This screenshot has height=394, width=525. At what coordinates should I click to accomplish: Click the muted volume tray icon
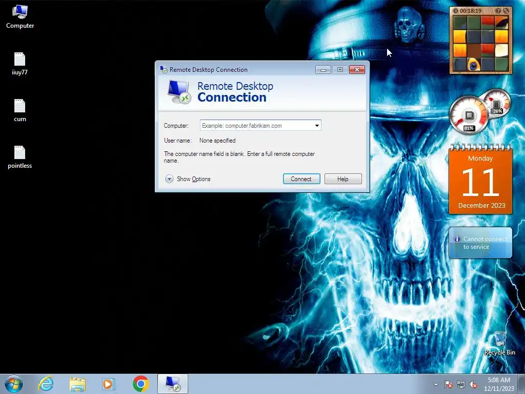coord(473,384)
